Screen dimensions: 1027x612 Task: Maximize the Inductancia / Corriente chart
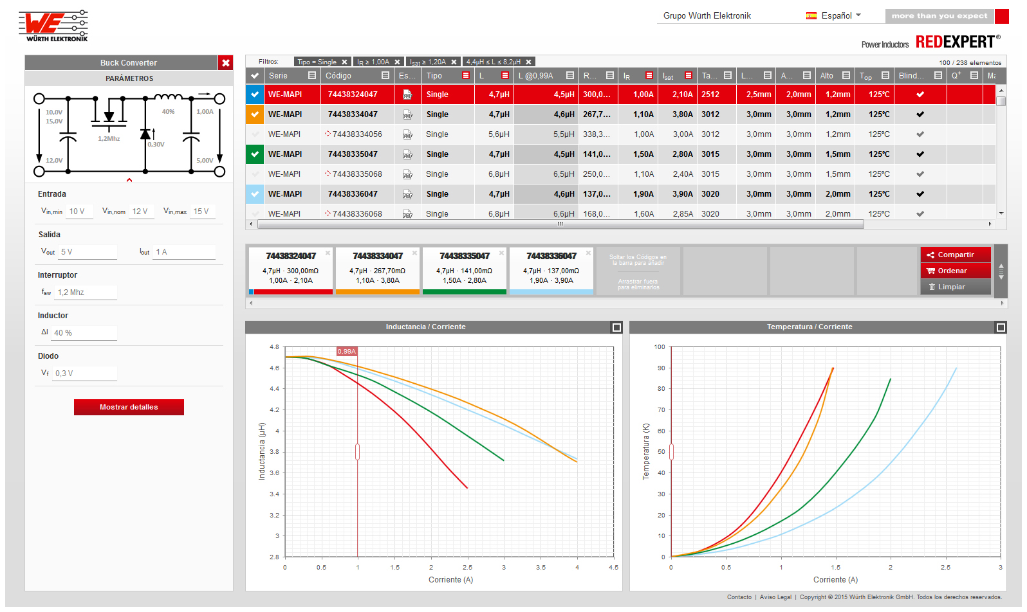tap(616, 328)
